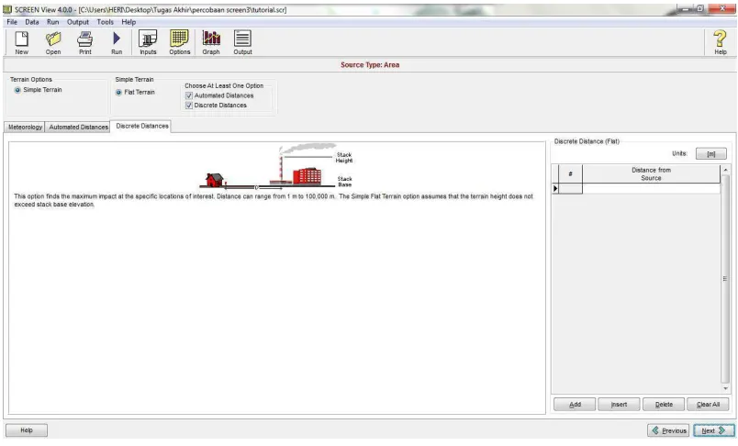Click the distance table vertical scrollbar track
This screenshot has width=738, height=446.
(725, 279)
